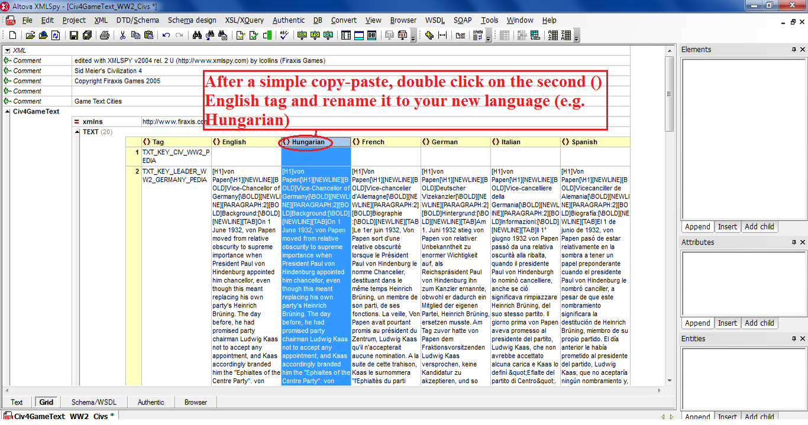Click the Open file folder icon
The image size is (808, 425).
pyautogui.click(x=30, y=35)
